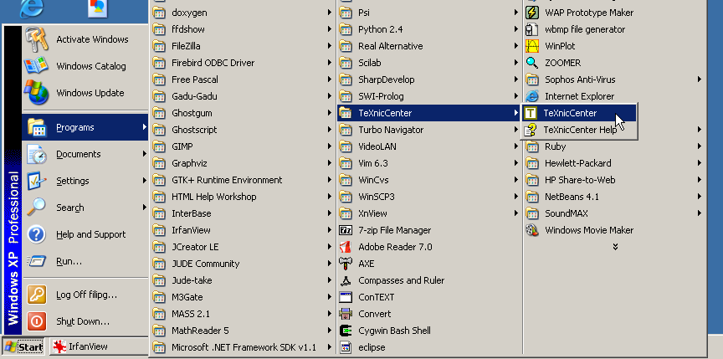723x359 pixels.
Task: Click the Convert program icon
Action: pyautogui.click(x=346, y=314)
